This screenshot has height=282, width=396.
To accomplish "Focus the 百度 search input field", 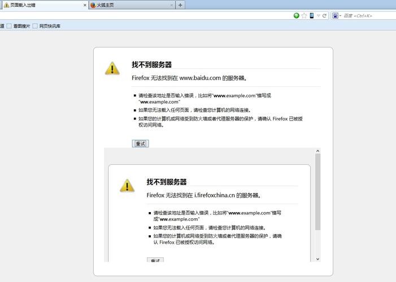I will (x=369, y=16).
